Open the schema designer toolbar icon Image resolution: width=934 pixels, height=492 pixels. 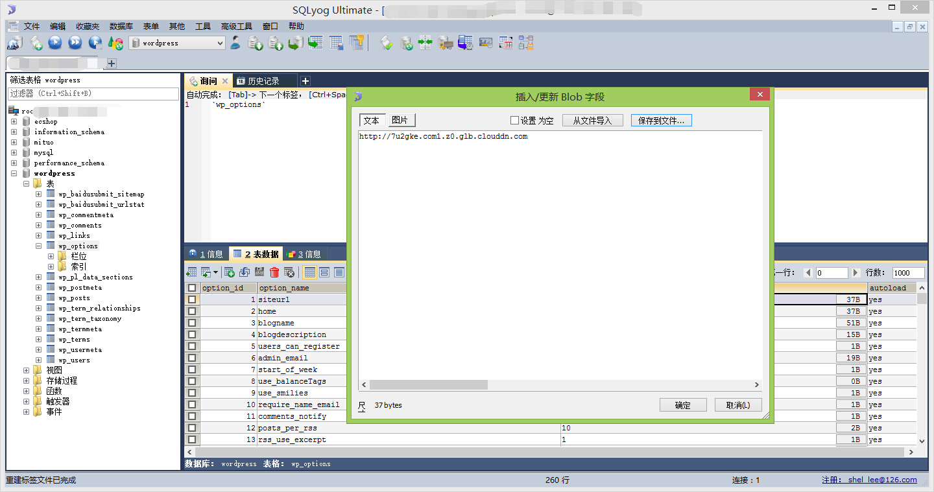tap(525, 43)
